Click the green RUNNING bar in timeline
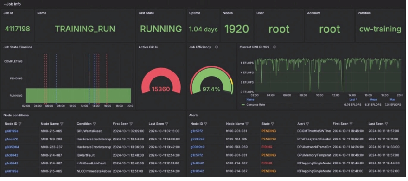 78,95
